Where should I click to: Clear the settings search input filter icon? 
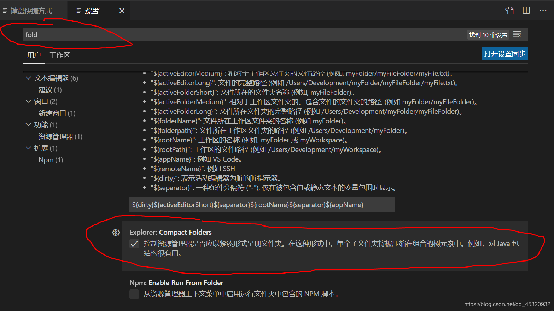[517, 34]
